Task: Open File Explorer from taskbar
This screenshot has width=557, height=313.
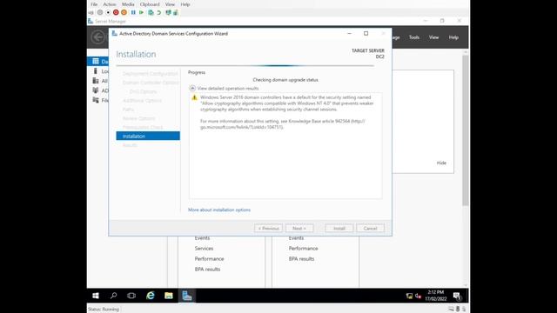Action: pyautogui.click(x=168, y=296)
